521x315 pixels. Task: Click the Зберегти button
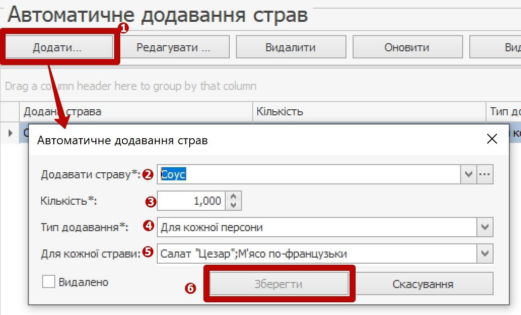pyautogui.click(x=279, y=284)
